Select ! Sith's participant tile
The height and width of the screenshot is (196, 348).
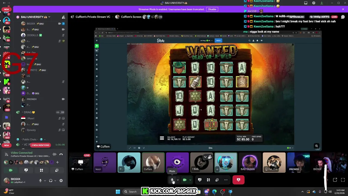tap(201, 163)
